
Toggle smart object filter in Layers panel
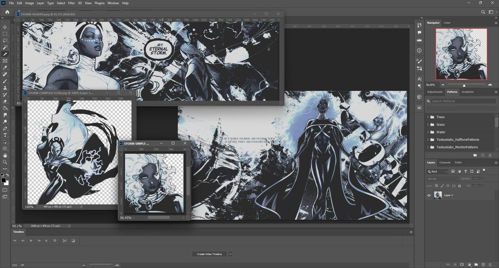[478, 171]
